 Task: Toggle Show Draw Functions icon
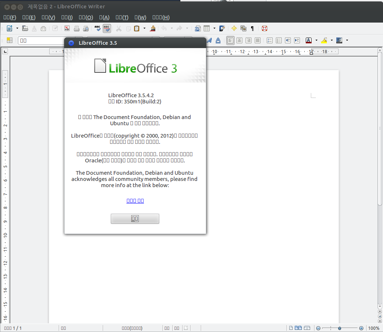pyautogui.click(x=222, y=28)
